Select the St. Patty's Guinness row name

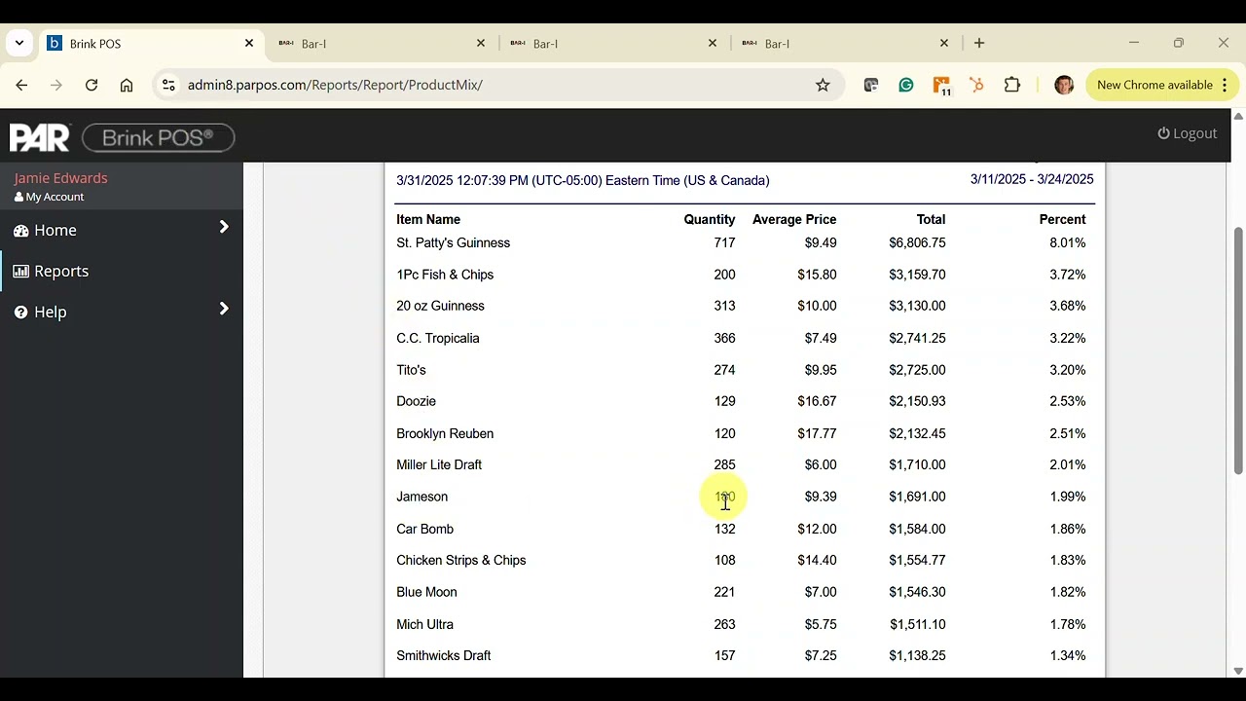pos(453,243)
